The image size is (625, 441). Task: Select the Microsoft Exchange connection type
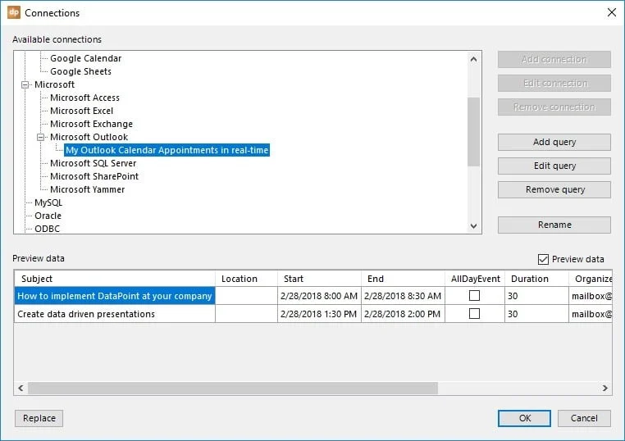[91, 124]
